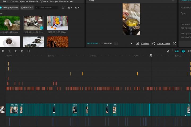Select the sled dogs in snow thumbnail
Image resolution: width=191 pixels, height=127 pixels.
[x=33, y=42]
